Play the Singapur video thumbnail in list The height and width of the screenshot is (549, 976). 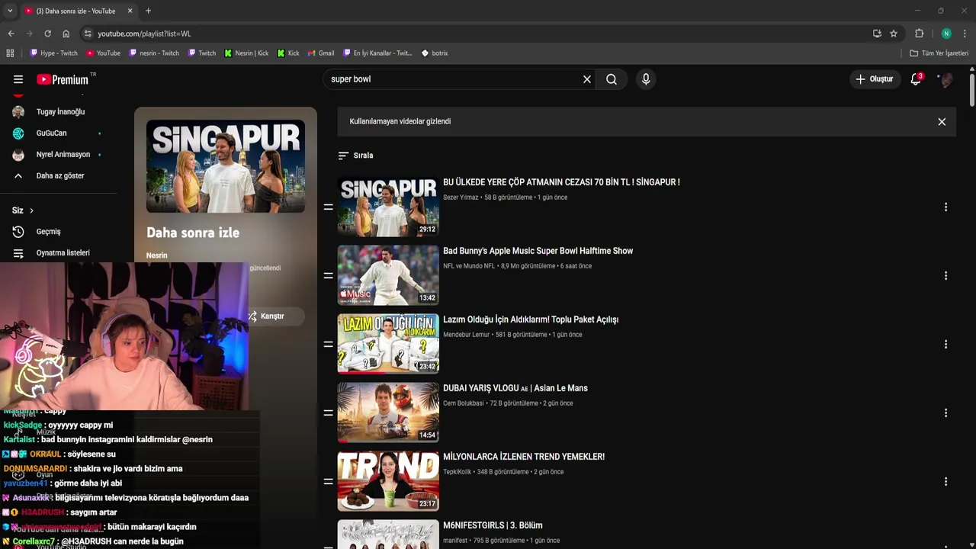(x=388, y=207)
